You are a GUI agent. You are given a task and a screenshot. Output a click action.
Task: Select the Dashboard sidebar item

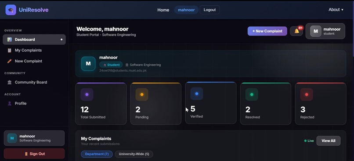pos(34,39)
